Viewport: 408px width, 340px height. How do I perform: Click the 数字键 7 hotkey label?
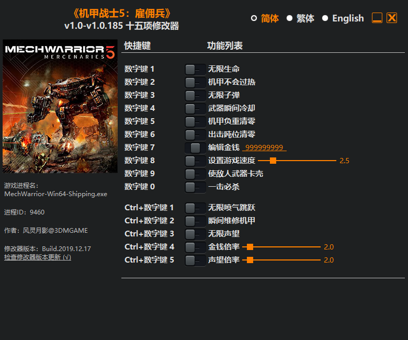click(140, 148)
